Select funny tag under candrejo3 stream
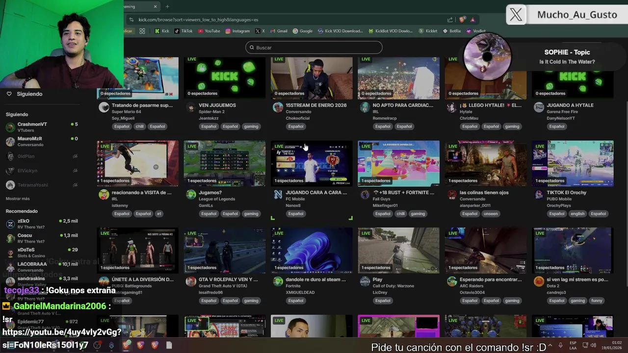 point(597,301)
